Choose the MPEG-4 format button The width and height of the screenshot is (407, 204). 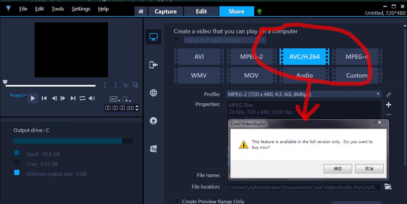(x=357, y=57)
